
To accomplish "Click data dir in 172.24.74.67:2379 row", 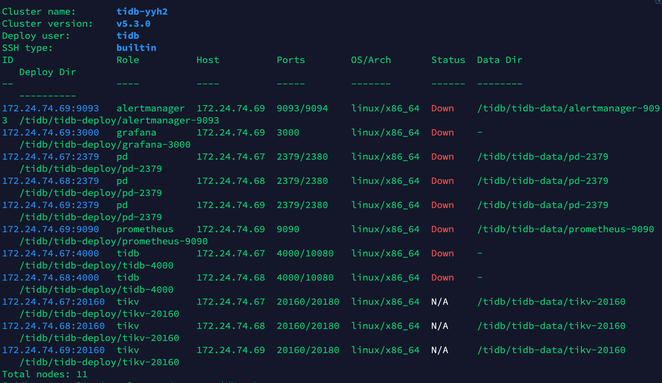I will coord(542,157).
